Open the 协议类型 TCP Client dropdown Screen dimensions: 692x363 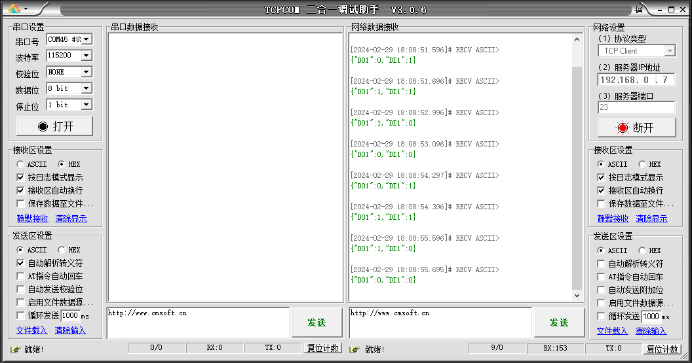tap(670, 51)
